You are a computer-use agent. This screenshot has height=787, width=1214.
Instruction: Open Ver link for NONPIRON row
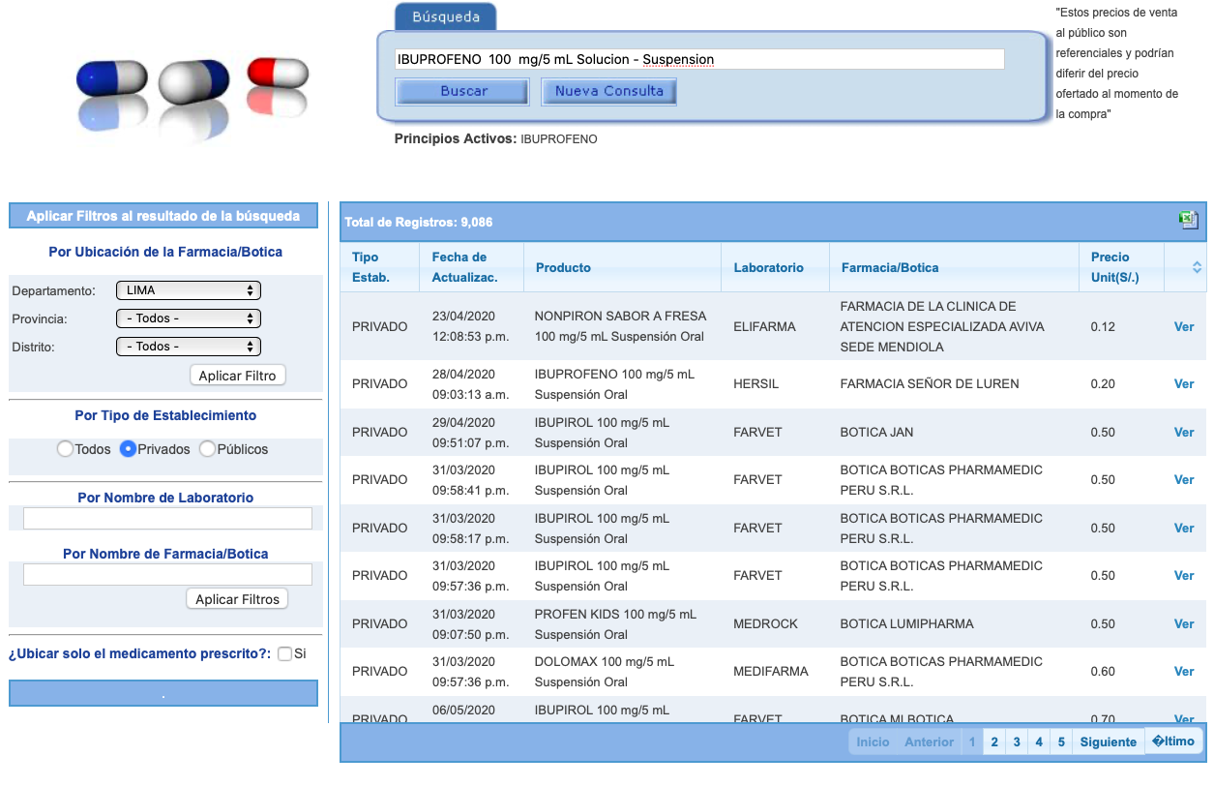(1184, 327)
